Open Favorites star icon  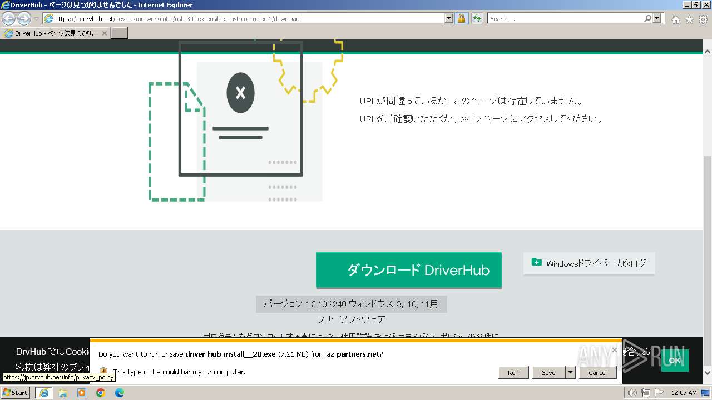coord(689,19)
